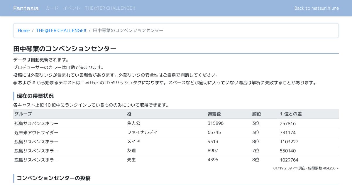352x185 pixels.
Task: Click the external link safety warning line
Action: [x=116, y=75]
